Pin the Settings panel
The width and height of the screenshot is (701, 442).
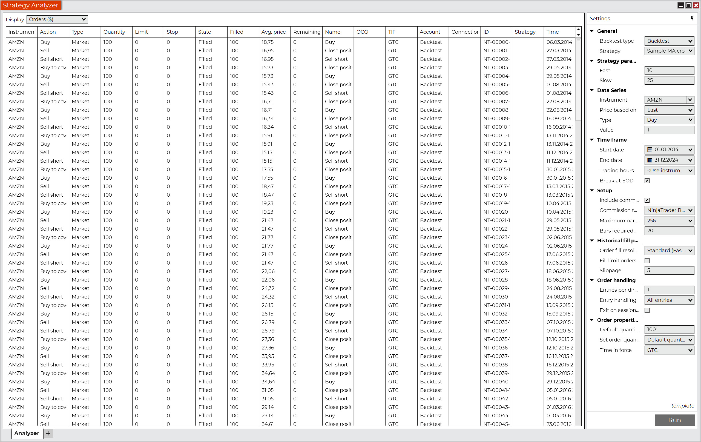click(x=692, y=18)
